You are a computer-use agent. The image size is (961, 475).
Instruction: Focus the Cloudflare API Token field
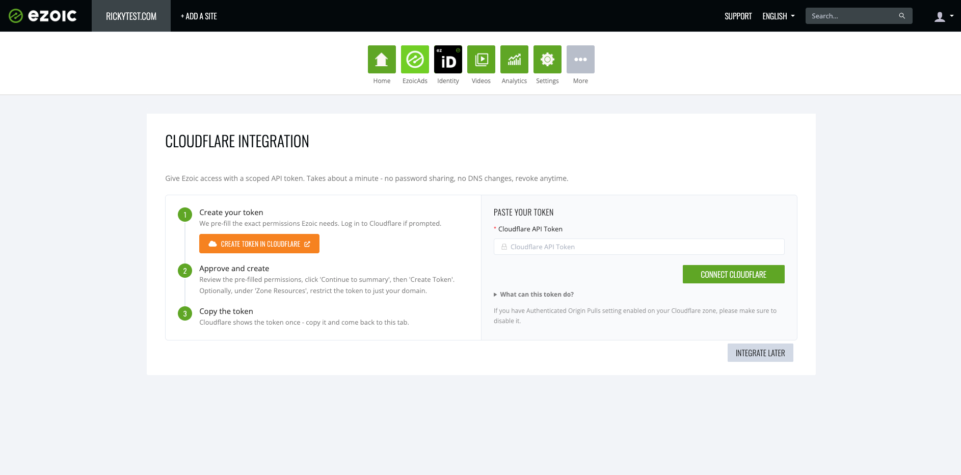pos(639,247)
